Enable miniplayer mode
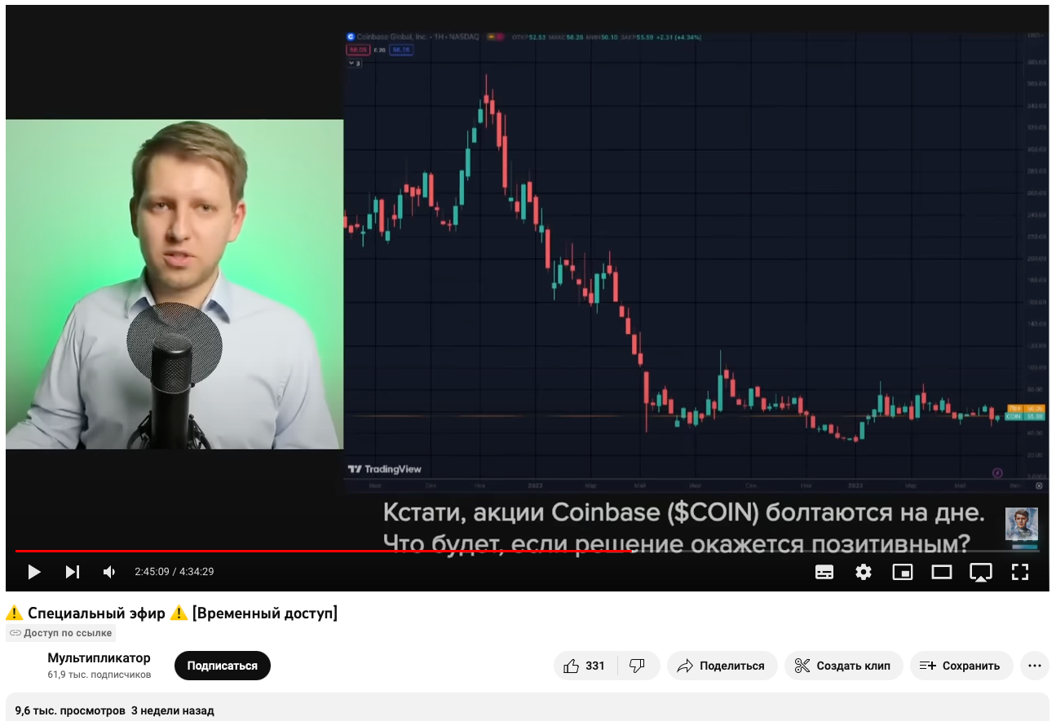Viewport: 1056px width, 721px height. click(903, 572)
